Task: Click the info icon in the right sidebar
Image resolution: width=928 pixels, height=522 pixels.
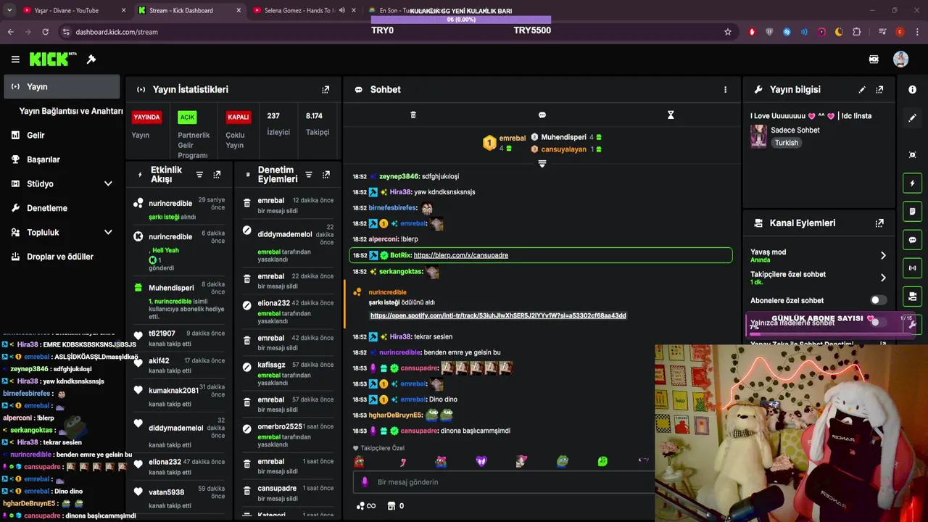Action: click(x=912, y=90)
